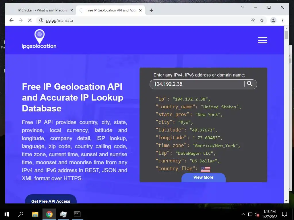The image size is (294, 220).
Task: Open File Explorer from taskbar
Action: click(35, 214)
